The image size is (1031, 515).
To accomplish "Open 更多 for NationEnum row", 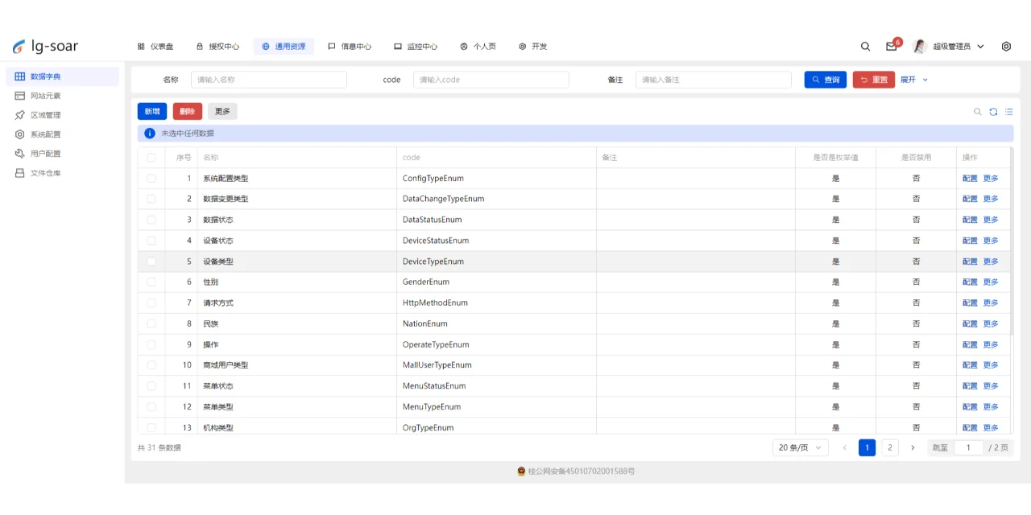I will point(991,323).
